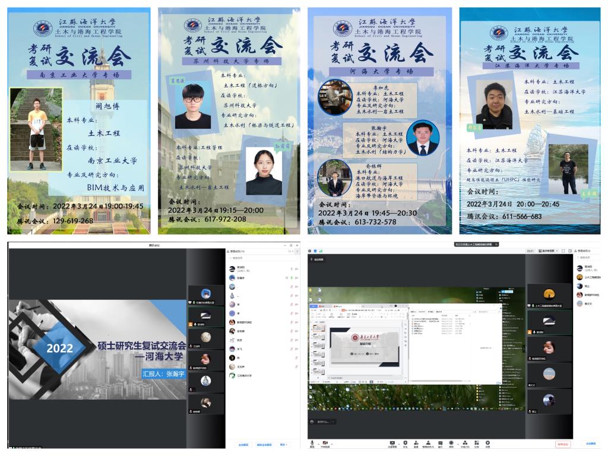The image size is (608, 456).
Task: Click the camera video icon in meeting toolbar
Action: (325, 442)
